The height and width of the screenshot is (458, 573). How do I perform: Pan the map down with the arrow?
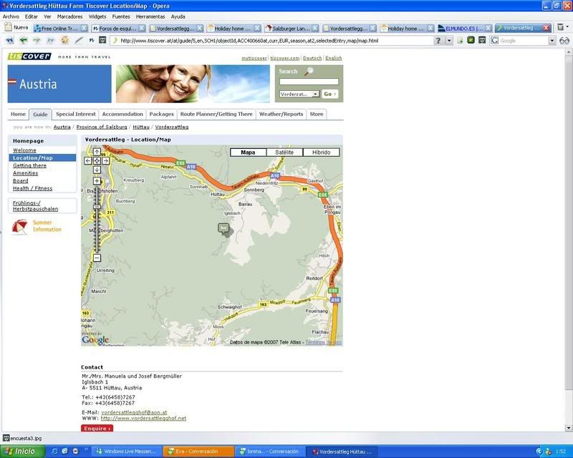(97, 170)
